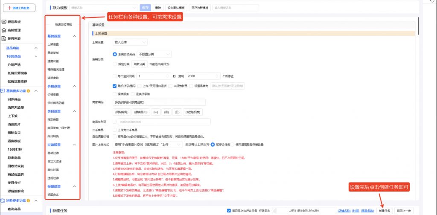
Task: Click the 删除 template button
Action: click(x=158, y=8)
